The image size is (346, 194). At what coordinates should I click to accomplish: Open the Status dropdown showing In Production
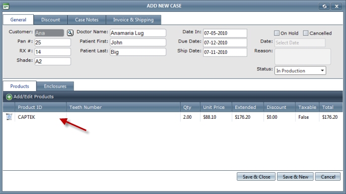coord(300,71)
